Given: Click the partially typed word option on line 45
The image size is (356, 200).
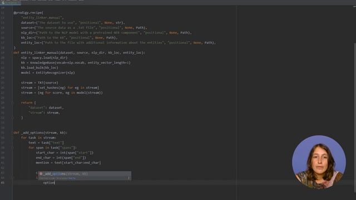Looking at the screenshot, I should click(49, 183).
